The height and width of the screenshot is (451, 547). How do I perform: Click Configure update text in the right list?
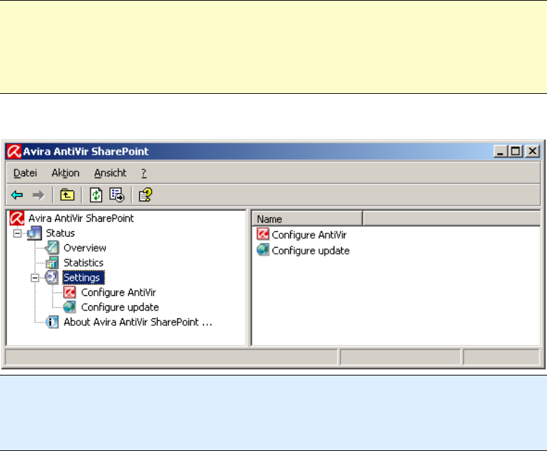point(311,251)
